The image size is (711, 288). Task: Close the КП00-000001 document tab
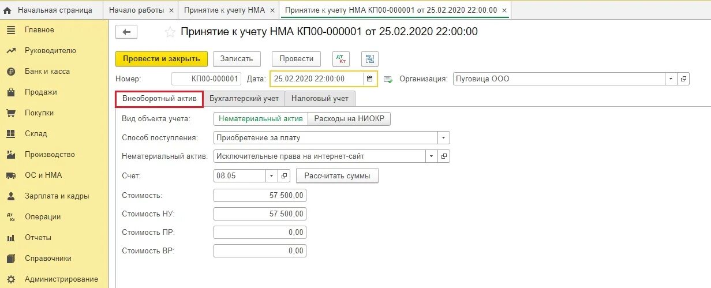504,10
